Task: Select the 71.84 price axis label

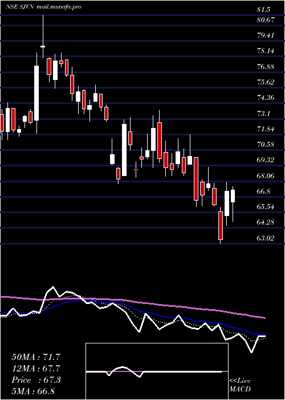Action: [x=266, y=129]
